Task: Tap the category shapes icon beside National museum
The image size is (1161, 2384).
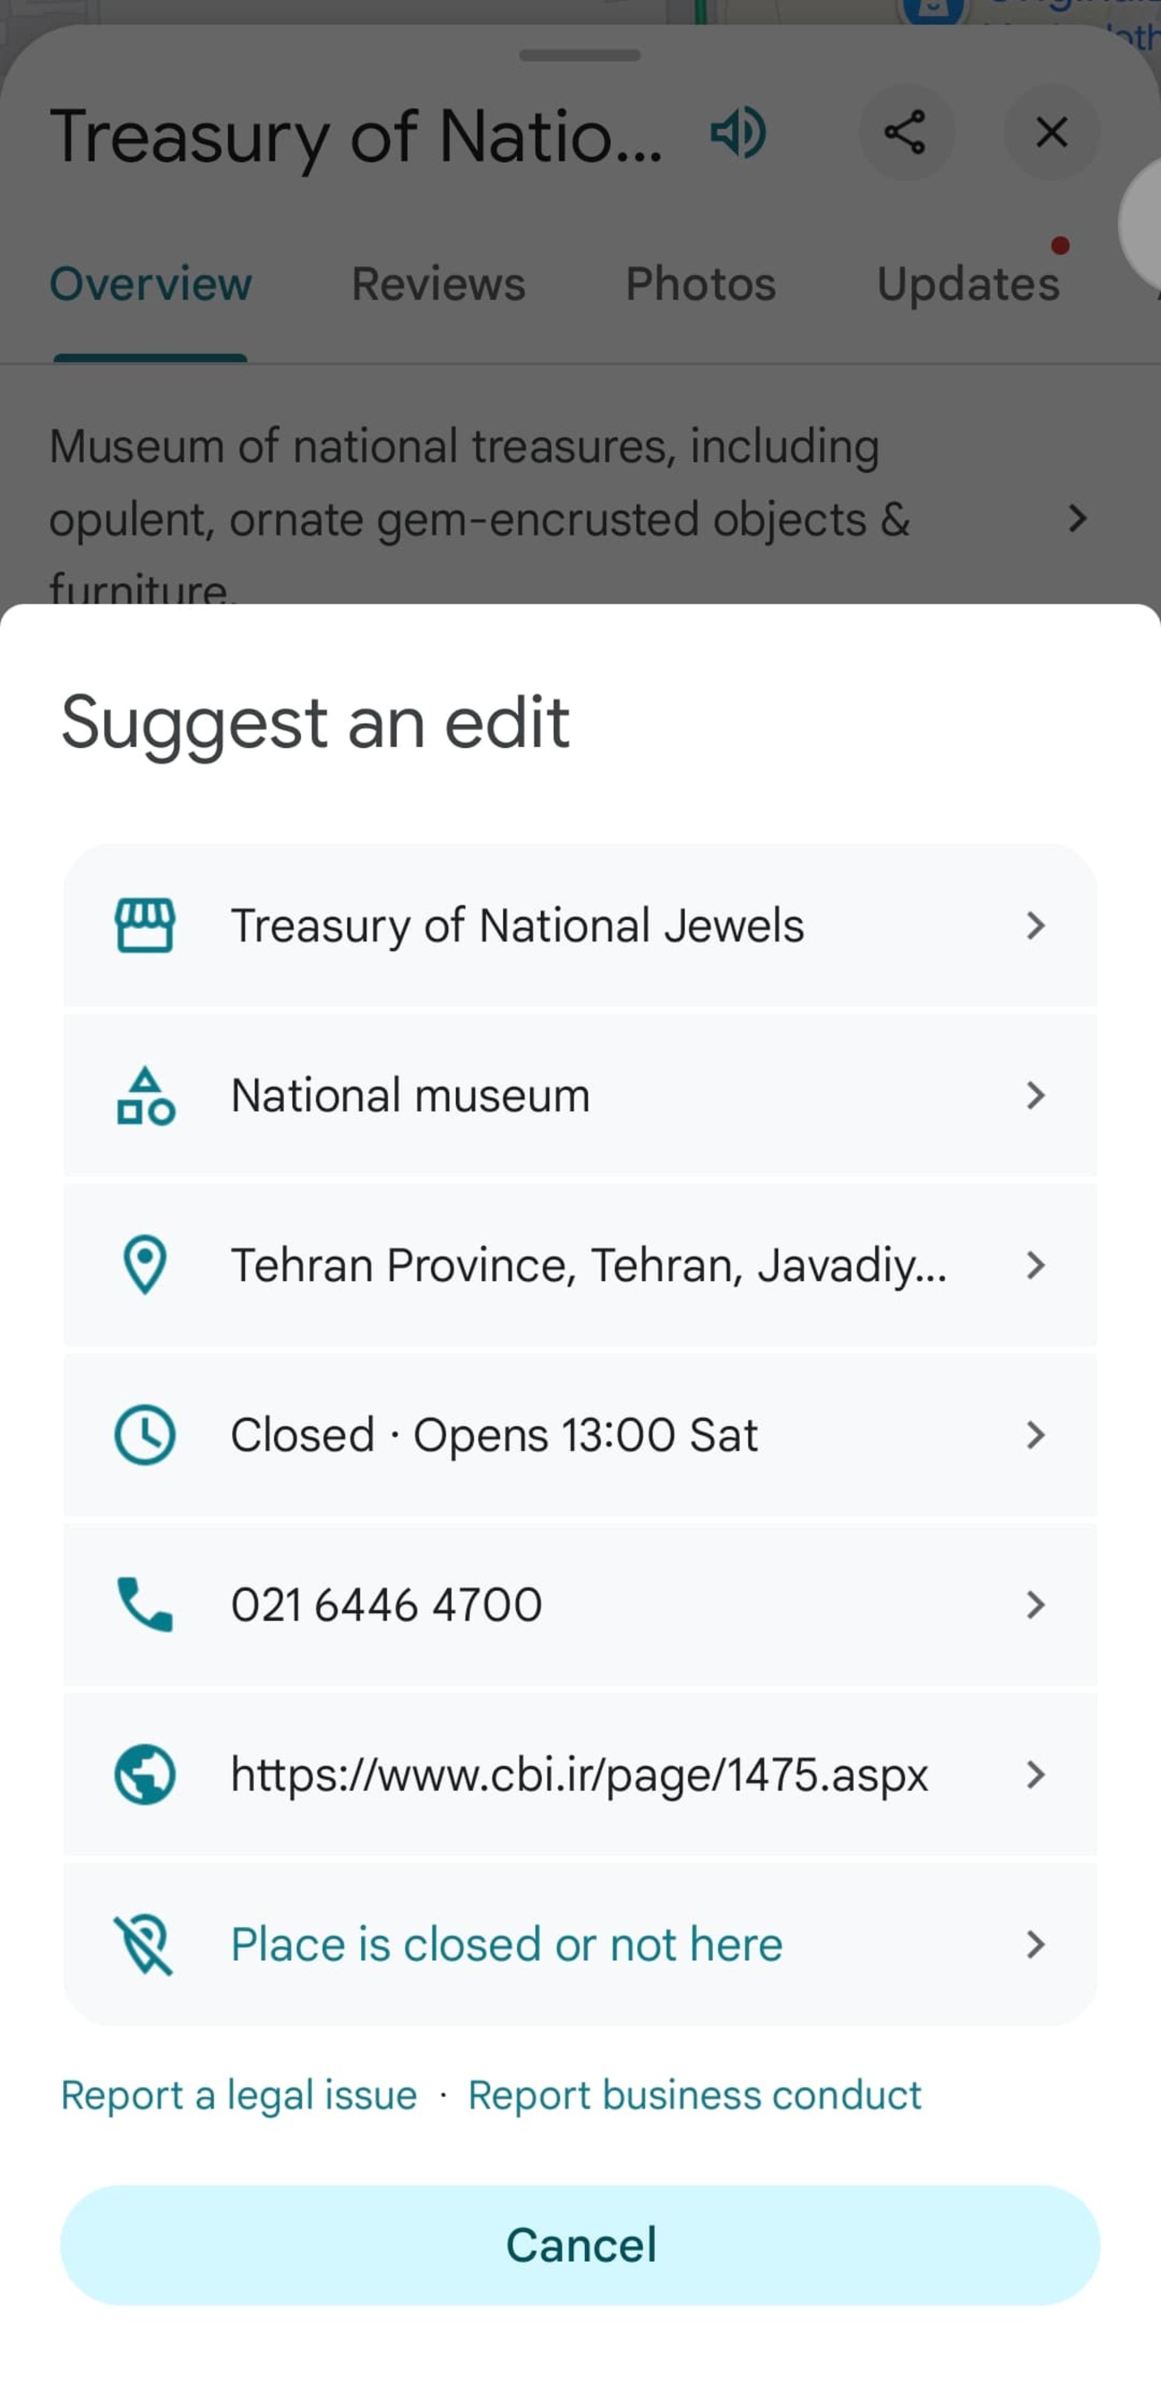Action: pos(145,1096)
